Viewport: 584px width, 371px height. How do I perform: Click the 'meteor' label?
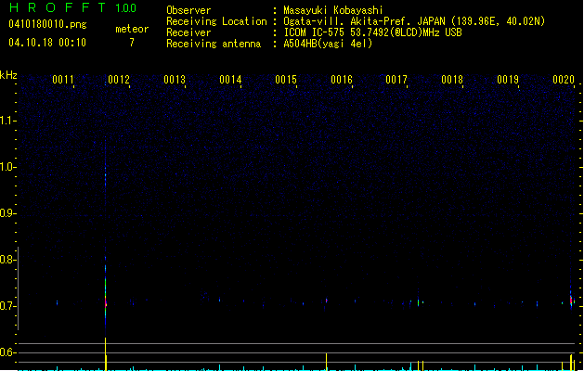pyautogui.click(x=132, y=29)
